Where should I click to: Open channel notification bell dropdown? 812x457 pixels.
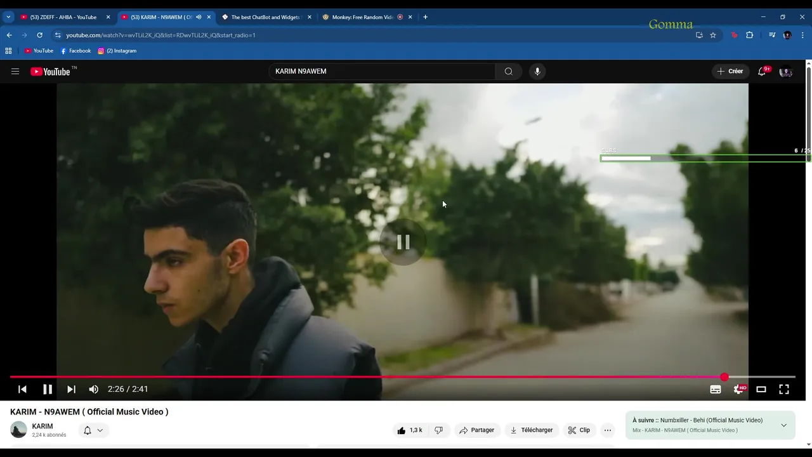coord(93,430)
